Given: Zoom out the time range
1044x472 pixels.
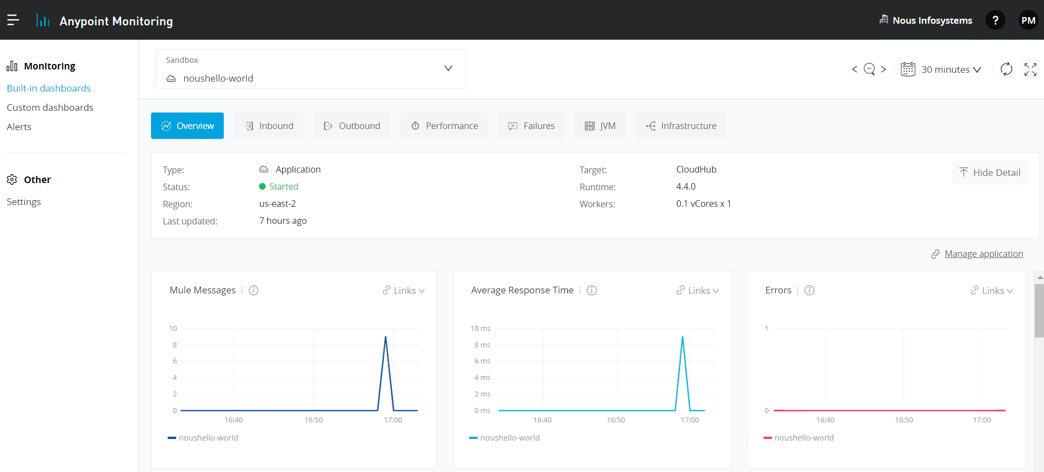Looking at the screenshot, I should (x=869, y=69).
